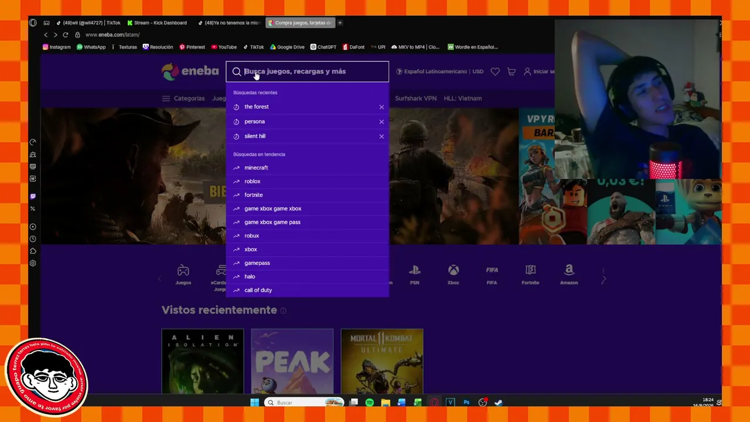
Task: Select trending search 'minecraft'
Action: click(307, 168)
